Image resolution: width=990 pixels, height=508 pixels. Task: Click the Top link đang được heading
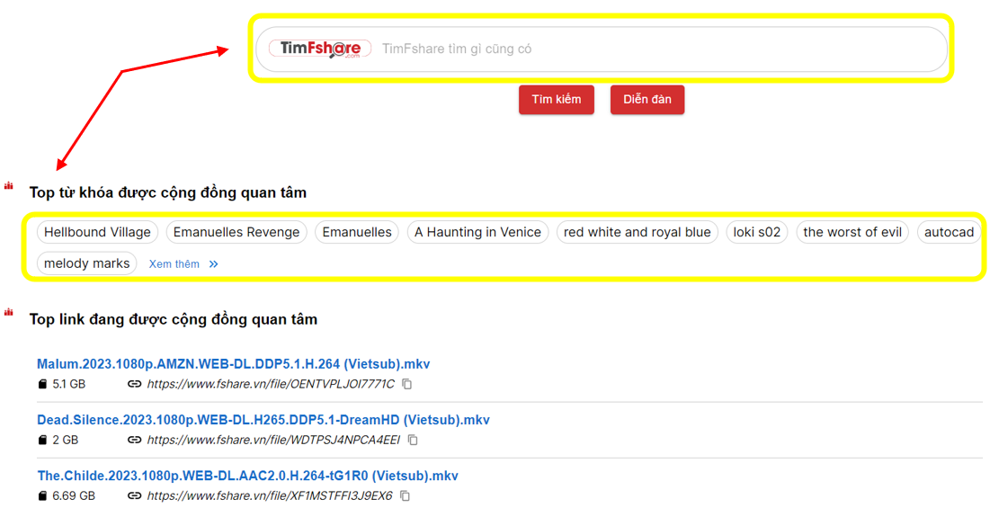click(x=173, y=319)
